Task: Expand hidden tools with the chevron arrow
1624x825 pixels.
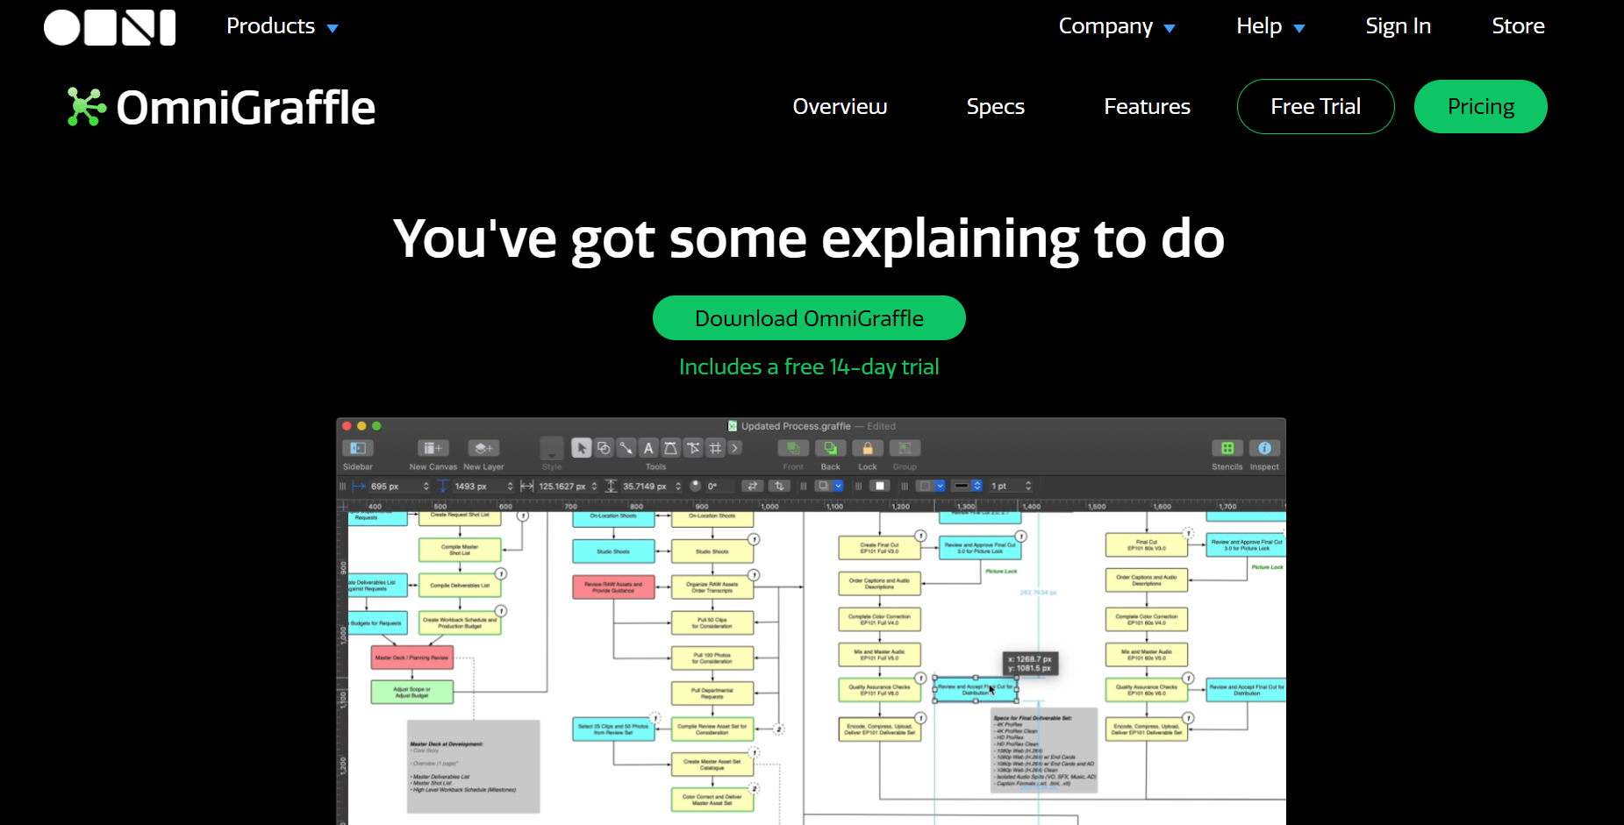Action: (x=734, y=448)
